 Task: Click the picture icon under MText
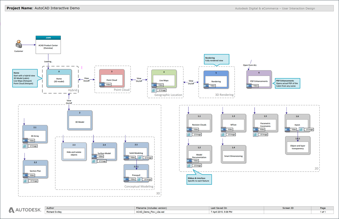point(224,134)
